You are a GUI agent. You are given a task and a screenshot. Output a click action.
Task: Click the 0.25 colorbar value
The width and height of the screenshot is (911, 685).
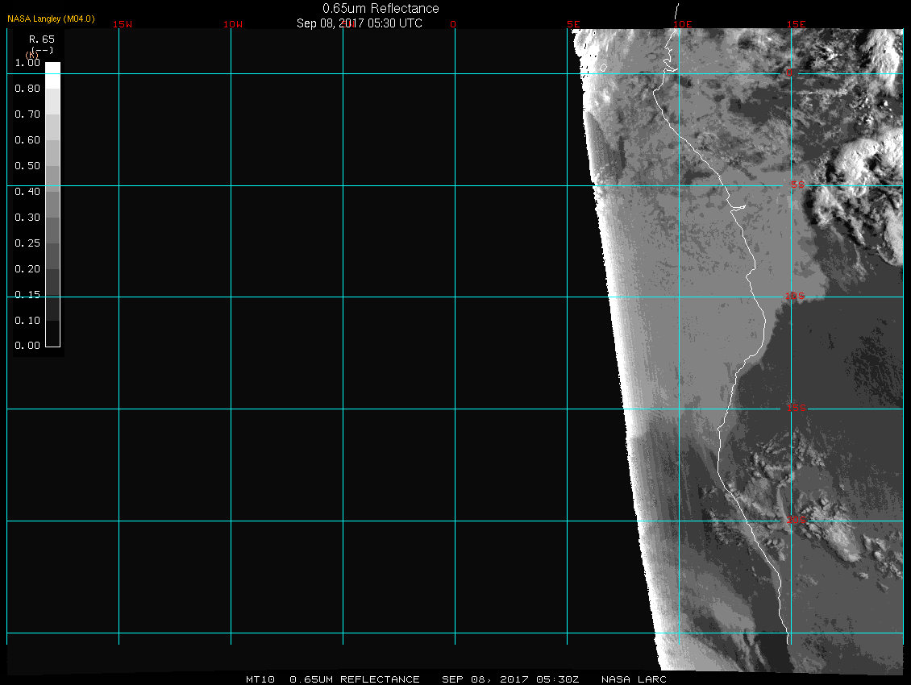point(27,243)
